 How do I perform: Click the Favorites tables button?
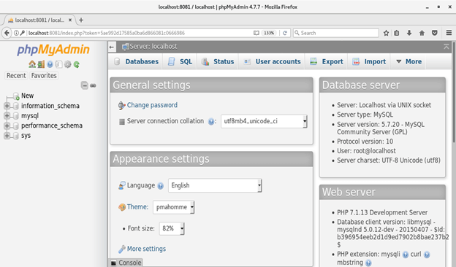point(44,76)
